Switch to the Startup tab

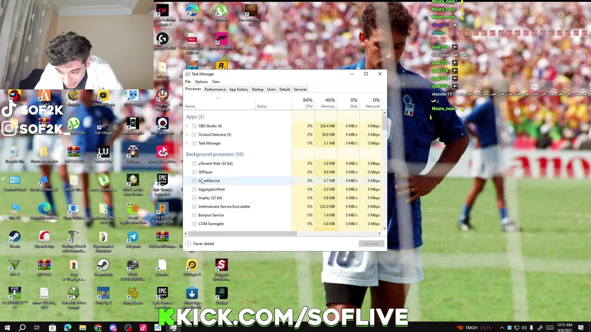(258, 89)
